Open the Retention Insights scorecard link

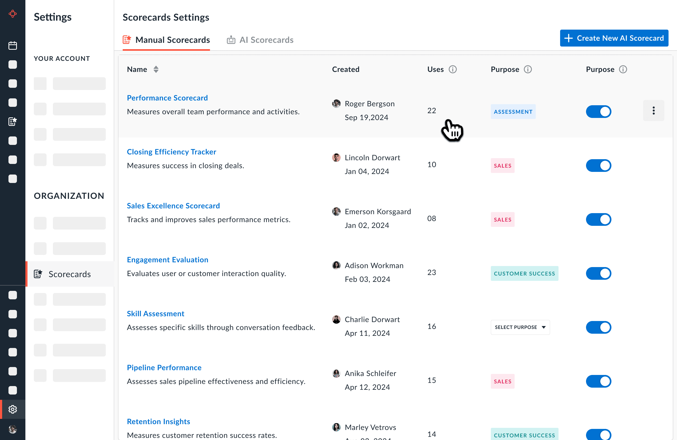point(158,421)
